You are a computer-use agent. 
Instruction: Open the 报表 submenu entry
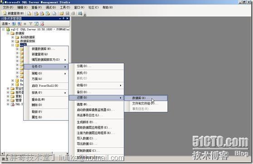coord(46,93)
